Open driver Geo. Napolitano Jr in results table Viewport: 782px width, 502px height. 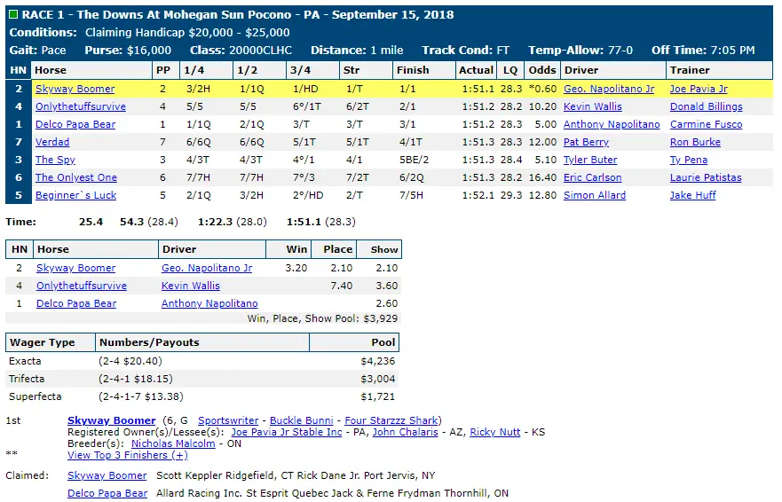point(609,89)
